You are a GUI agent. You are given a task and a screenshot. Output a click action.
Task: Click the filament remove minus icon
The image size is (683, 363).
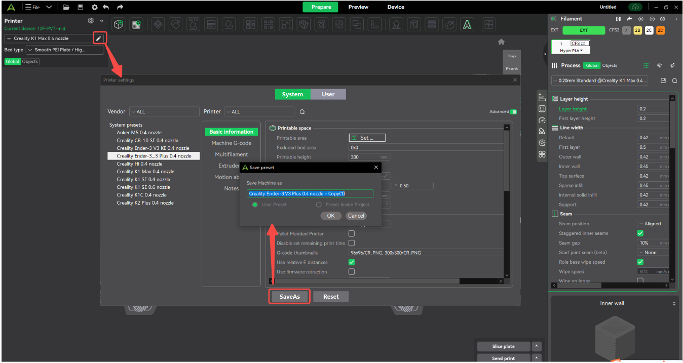pyautogui.click(x=652, y=19)
